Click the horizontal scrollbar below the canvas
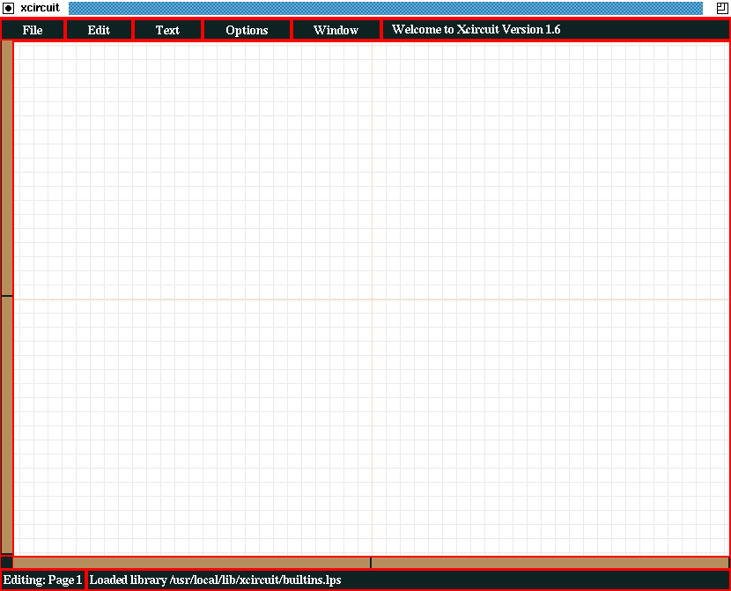731x591 pixels. [x=371, y=563]
